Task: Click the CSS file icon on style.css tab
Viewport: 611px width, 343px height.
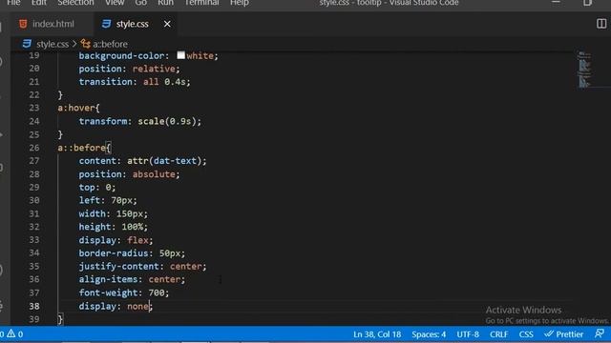Action: (x=106, y=24)
